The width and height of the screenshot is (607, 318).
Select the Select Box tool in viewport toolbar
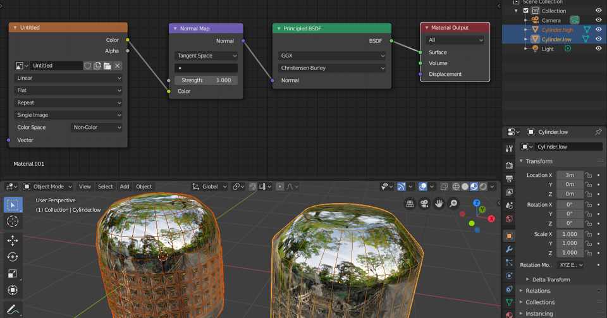coord(13,205)
